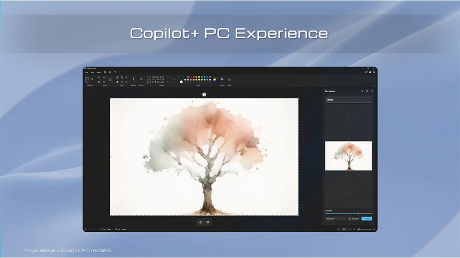Image resolution: width=460 pixels, height=258 pixels.
Task: Activate the Color picker eyedropper tool
Action: click(x=122, y=82)
